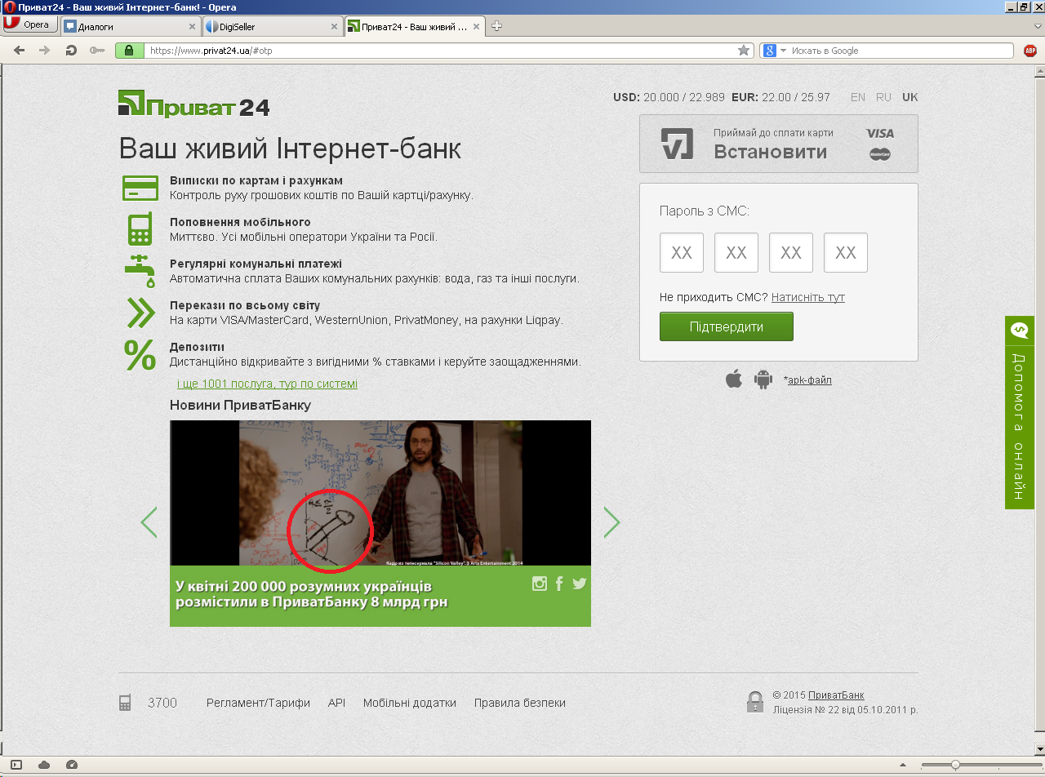Click the ПриватБанк copyright link

pos(836,695)
